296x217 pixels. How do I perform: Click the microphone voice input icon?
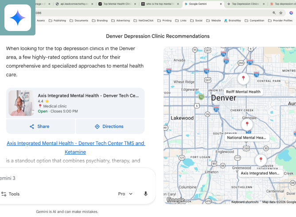click(x=145, y=194)
